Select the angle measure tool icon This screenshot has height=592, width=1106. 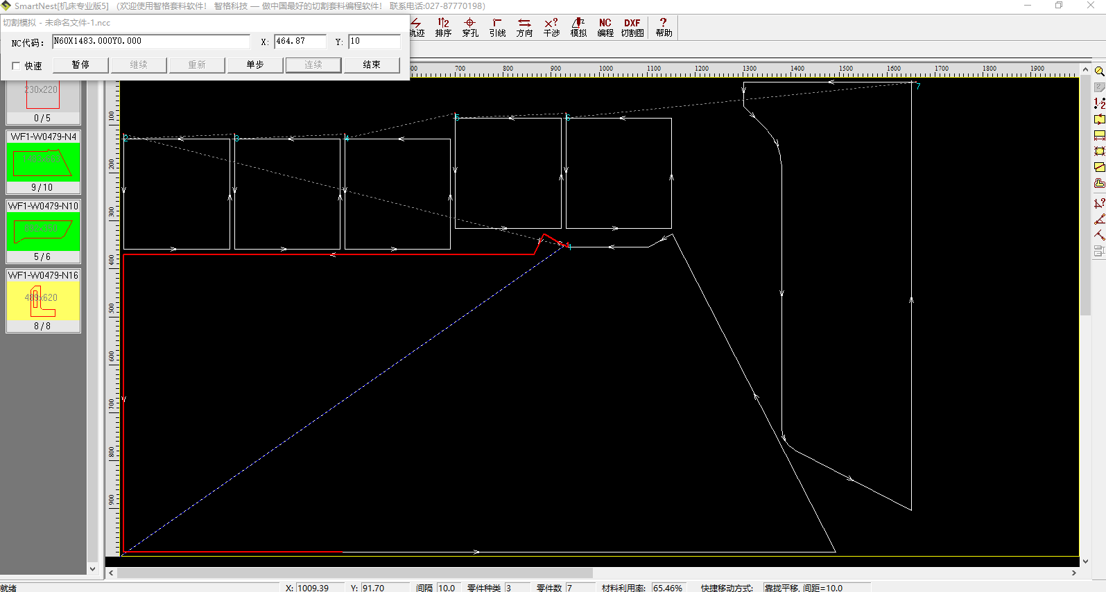[x=1099, y=219]
